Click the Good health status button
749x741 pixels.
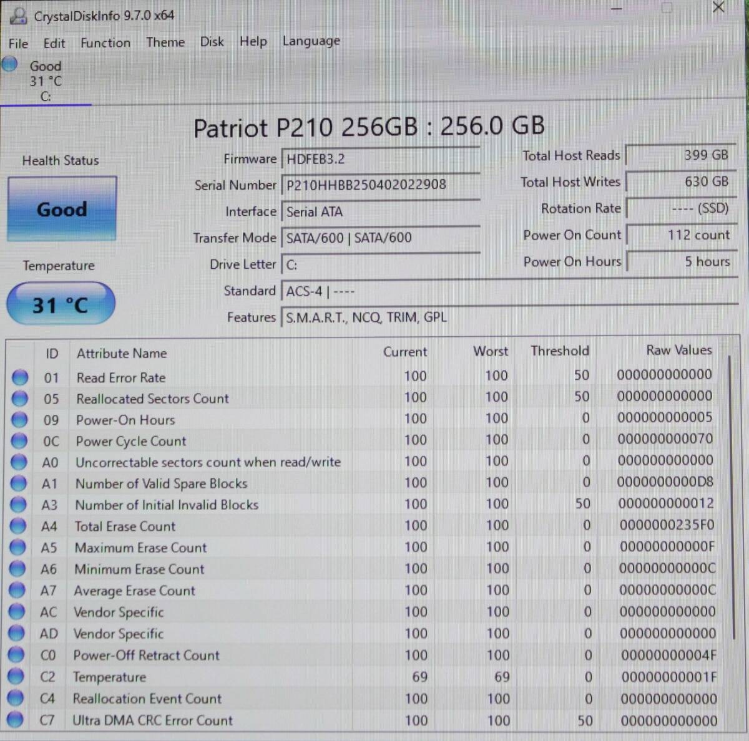pyautogui.click(x=62, y=209)
